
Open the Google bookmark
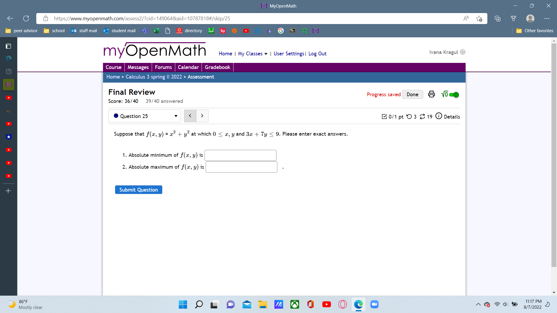281,31
